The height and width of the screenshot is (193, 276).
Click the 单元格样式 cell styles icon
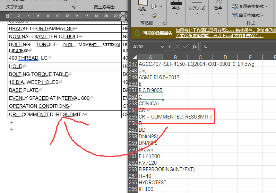point(235,16)
